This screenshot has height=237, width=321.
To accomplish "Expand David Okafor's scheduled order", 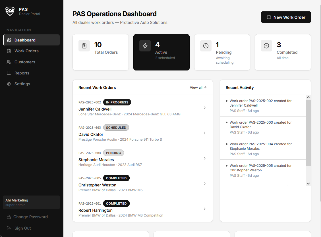I will (205, 133).
